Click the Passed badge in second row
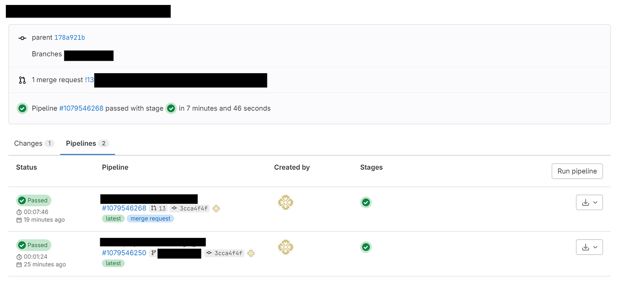This screenshot has width=620, height=281. pos(34,245)
